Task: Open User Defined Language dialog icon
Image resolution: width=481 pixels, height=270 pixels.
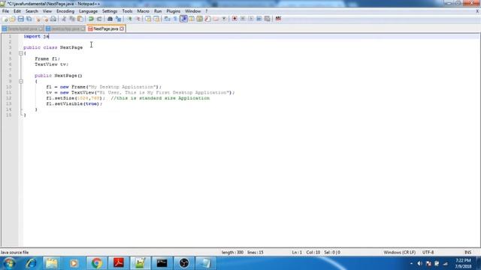Action: click(192, 19)
